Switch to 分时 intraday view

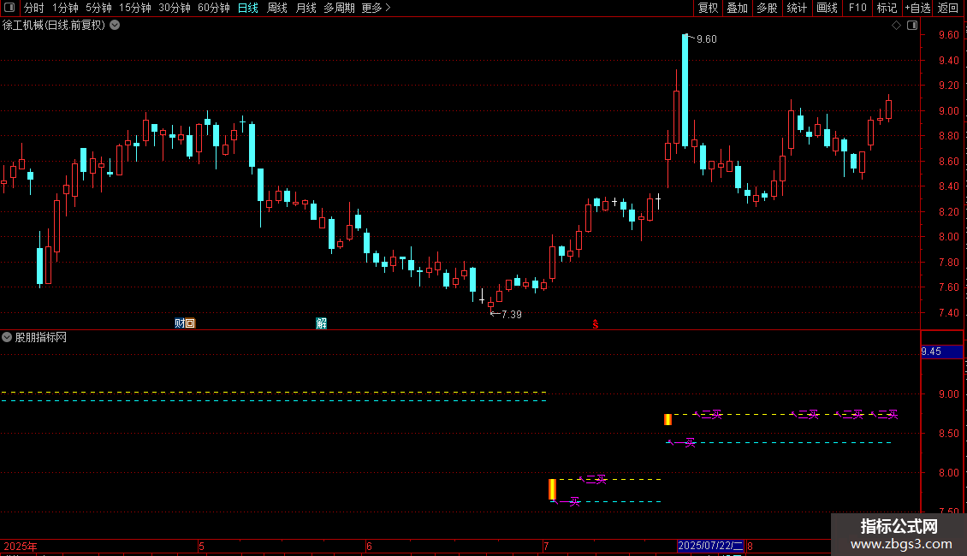pyautogui.click(x=33, y=8)
